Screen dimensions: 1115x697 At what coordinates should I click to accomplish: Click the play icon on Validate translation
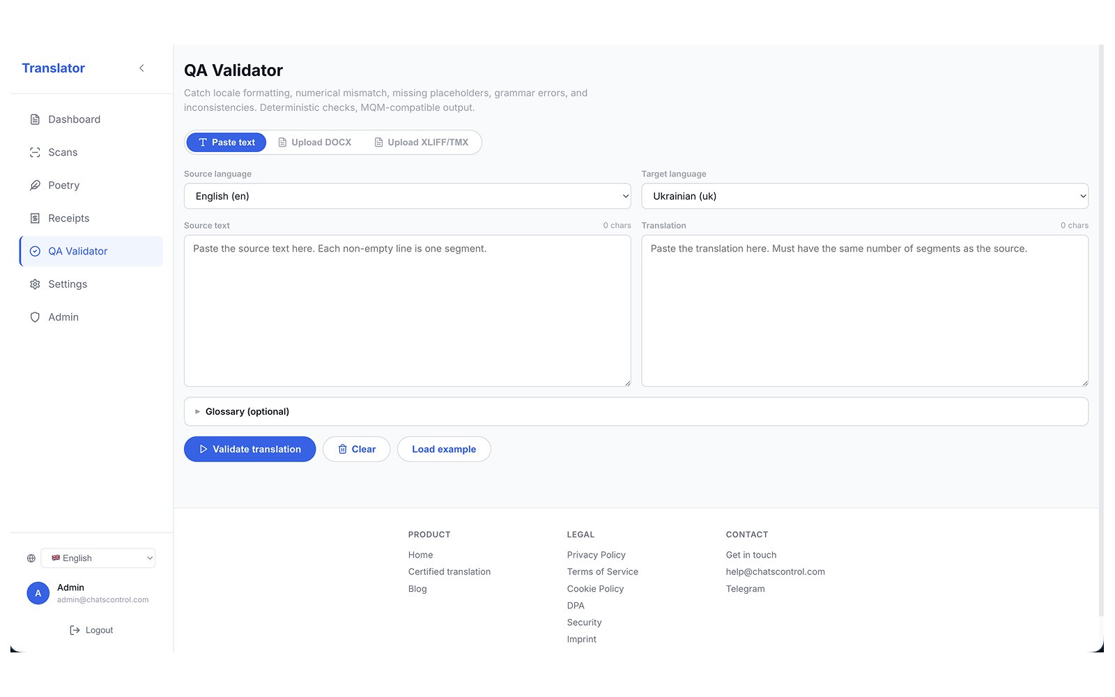pos(203,450)
